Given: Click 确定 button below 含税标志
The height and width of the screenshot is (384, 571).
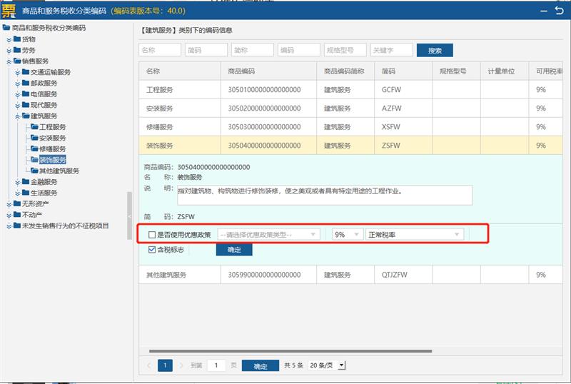Looking at the screenshot, I should pos(234,250).
